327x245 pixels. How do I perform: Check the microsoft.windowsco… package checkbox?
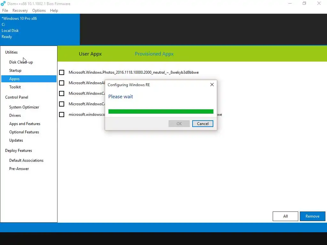[62, 115]
